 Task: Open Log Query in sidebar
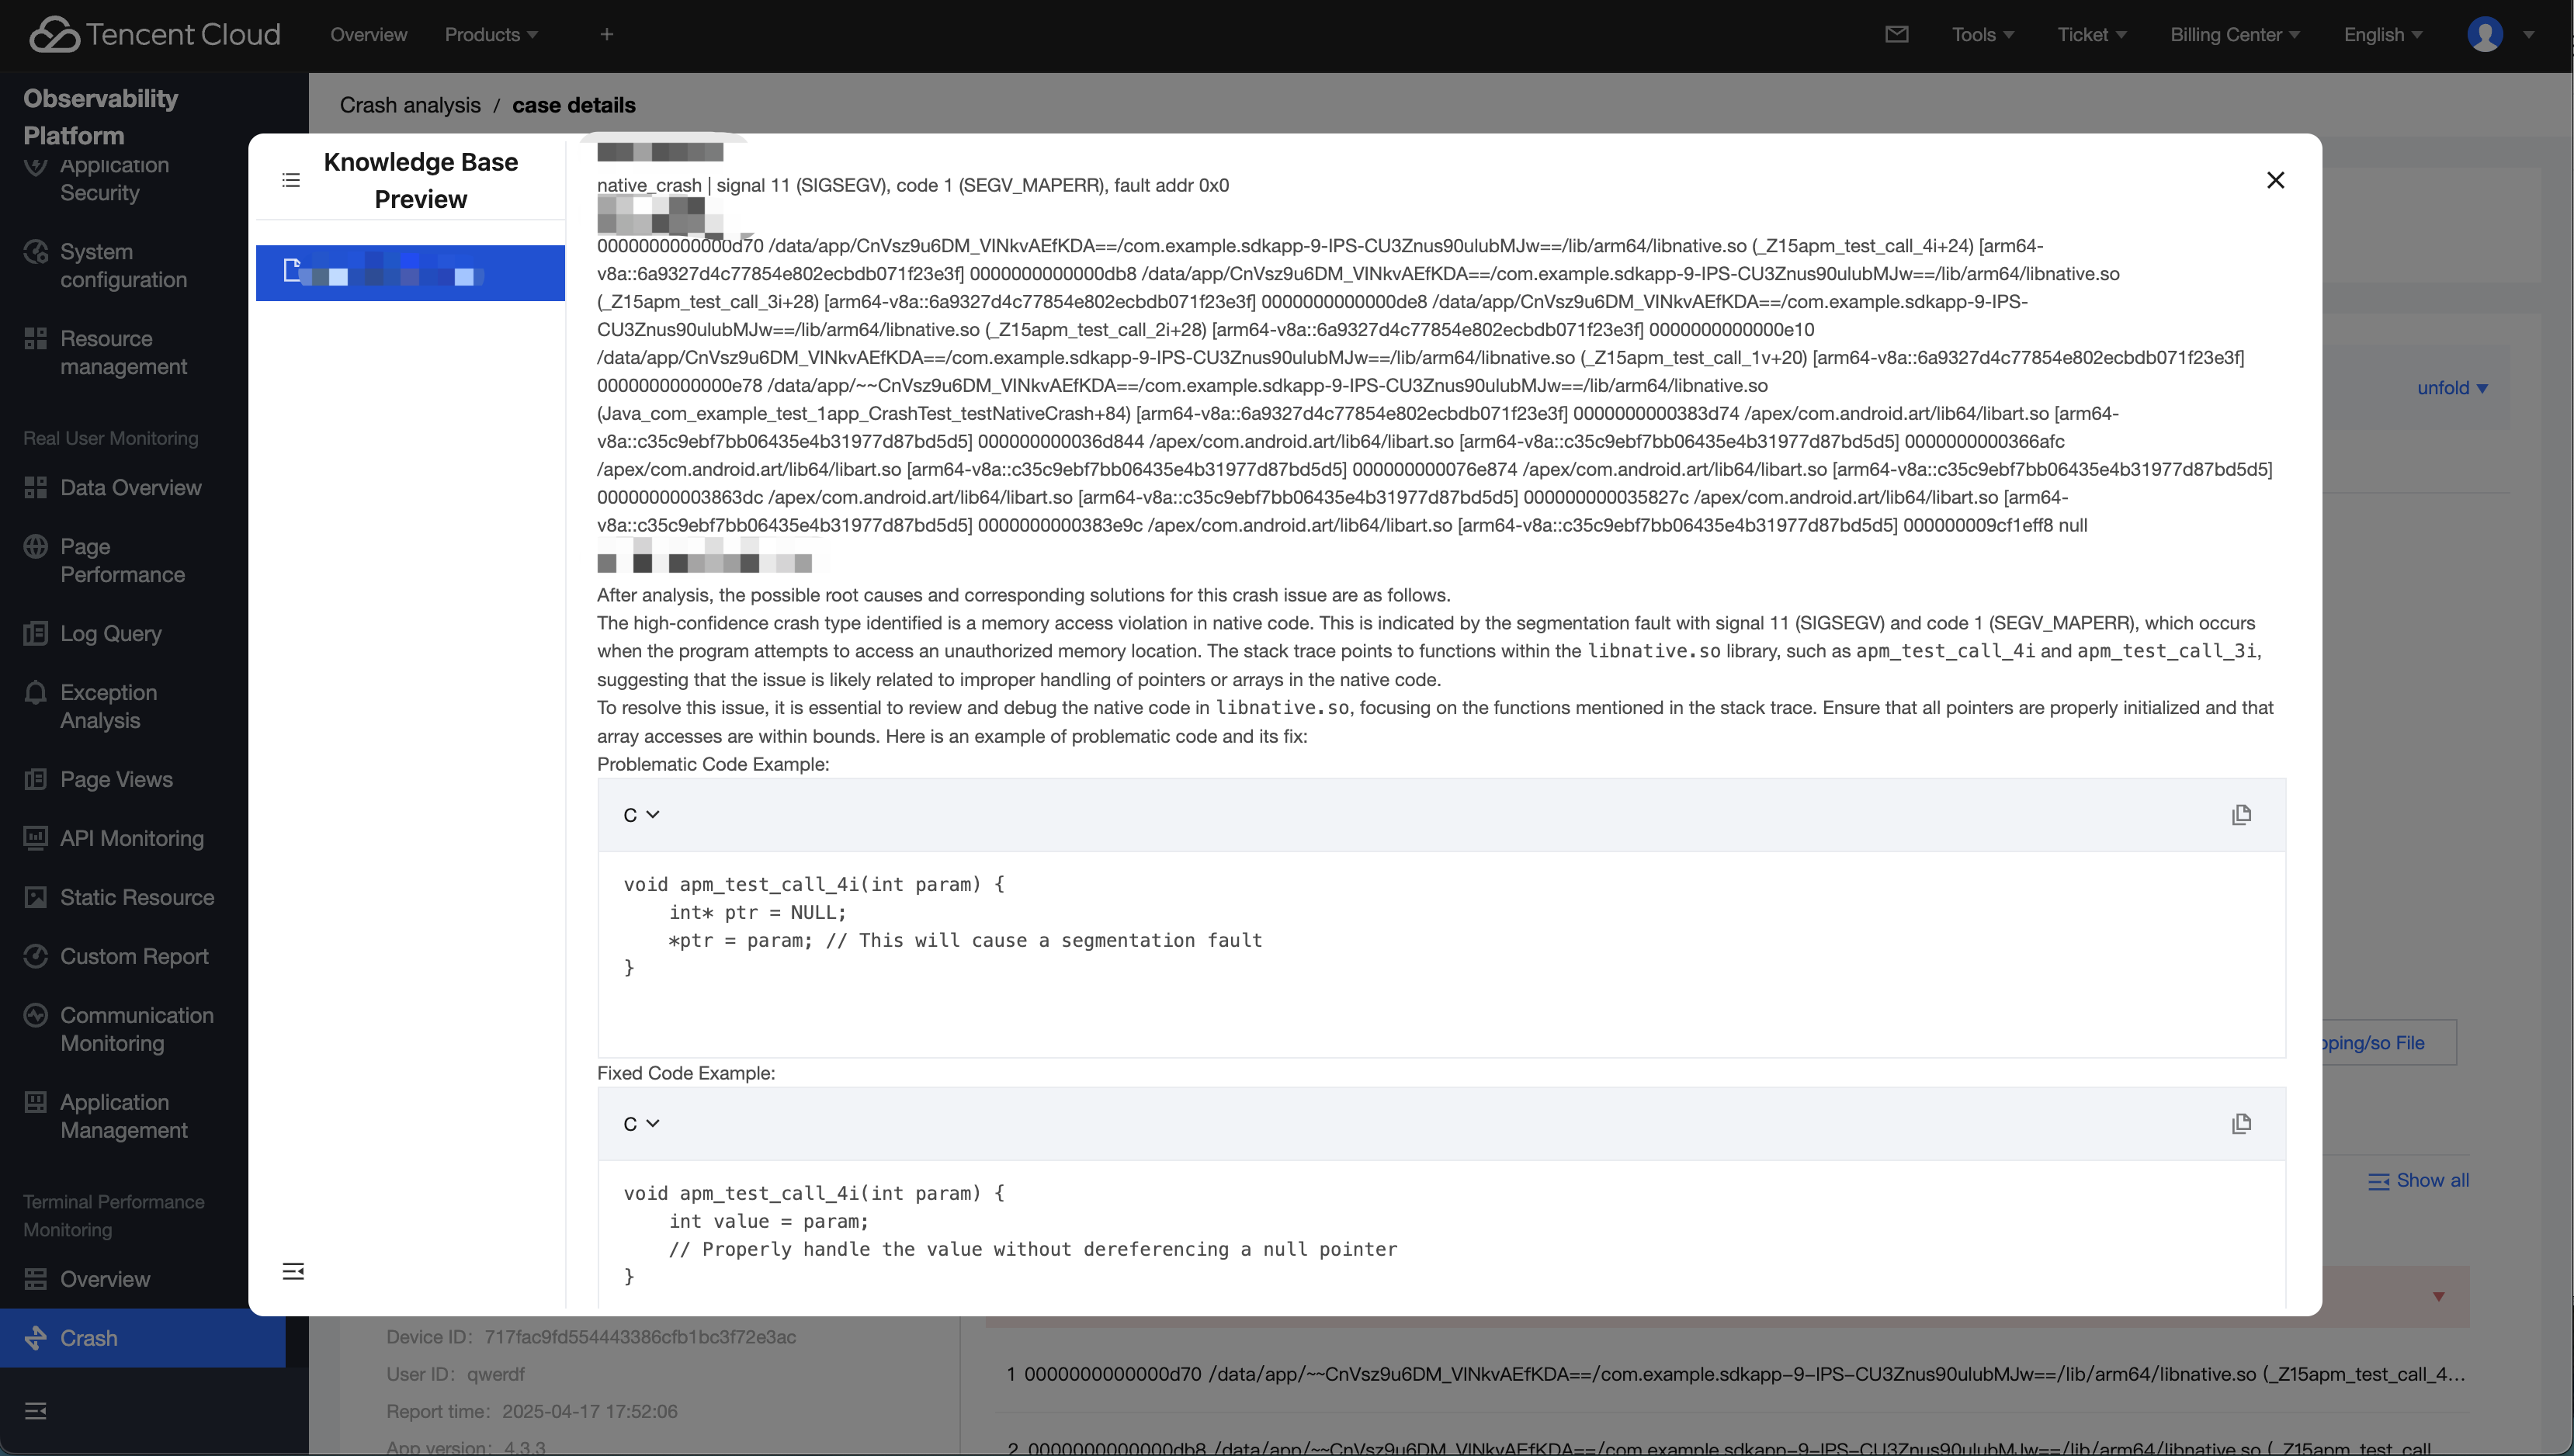coord(110,634)
